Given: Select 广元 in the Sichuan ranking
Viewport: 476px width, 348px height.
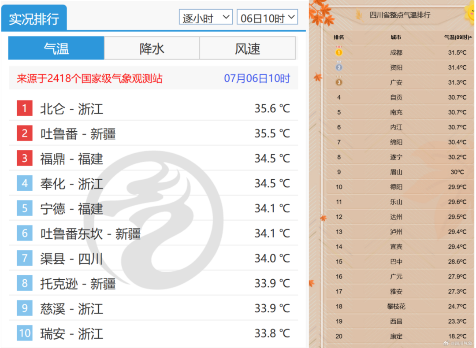Looking at the screenshot, I should [396, 276].
